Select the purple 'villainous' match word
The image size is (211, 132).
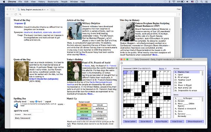(84, 118)
